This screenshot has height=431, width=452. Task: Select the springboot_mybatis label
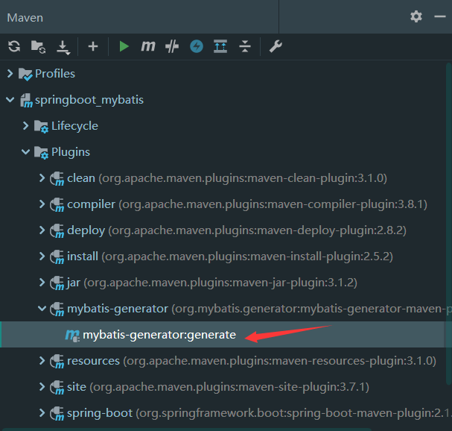tap(89, 100)
